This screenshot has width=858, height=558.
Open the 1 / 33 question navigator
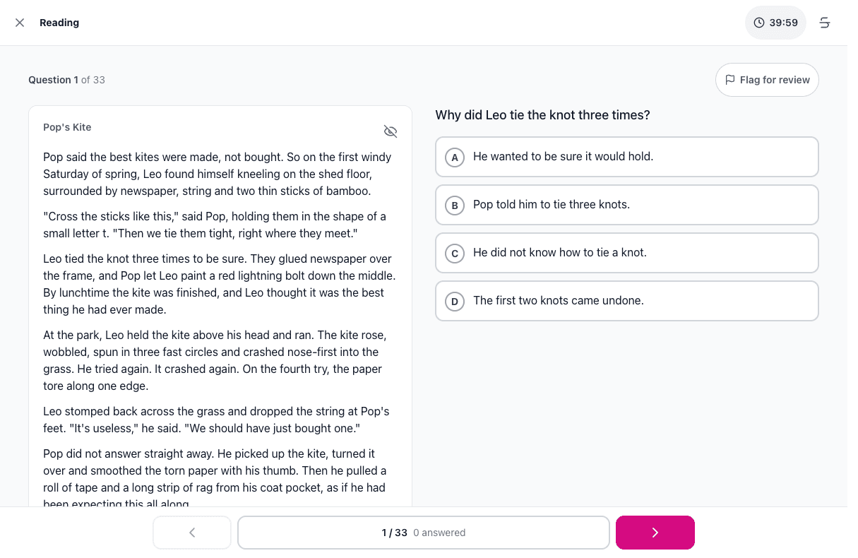424,533
